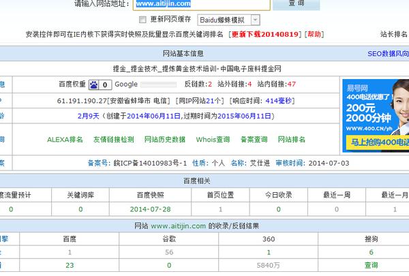Click the 360 反链 value 5840万

(x=268, y=265)
